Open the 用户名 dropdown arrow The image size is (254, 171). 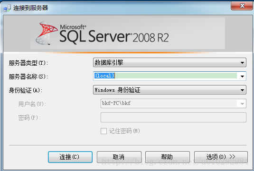click(x=242, y=103)
